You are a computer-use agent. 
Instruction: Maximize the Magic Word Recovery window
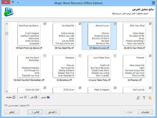(x=13, y=2)
